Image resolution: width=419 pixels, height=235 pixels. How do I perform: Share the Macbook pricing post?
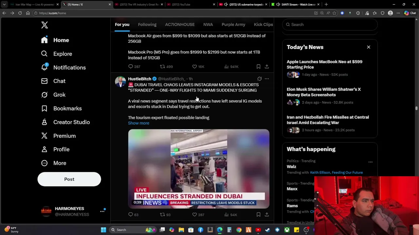(x=267, y=67)
